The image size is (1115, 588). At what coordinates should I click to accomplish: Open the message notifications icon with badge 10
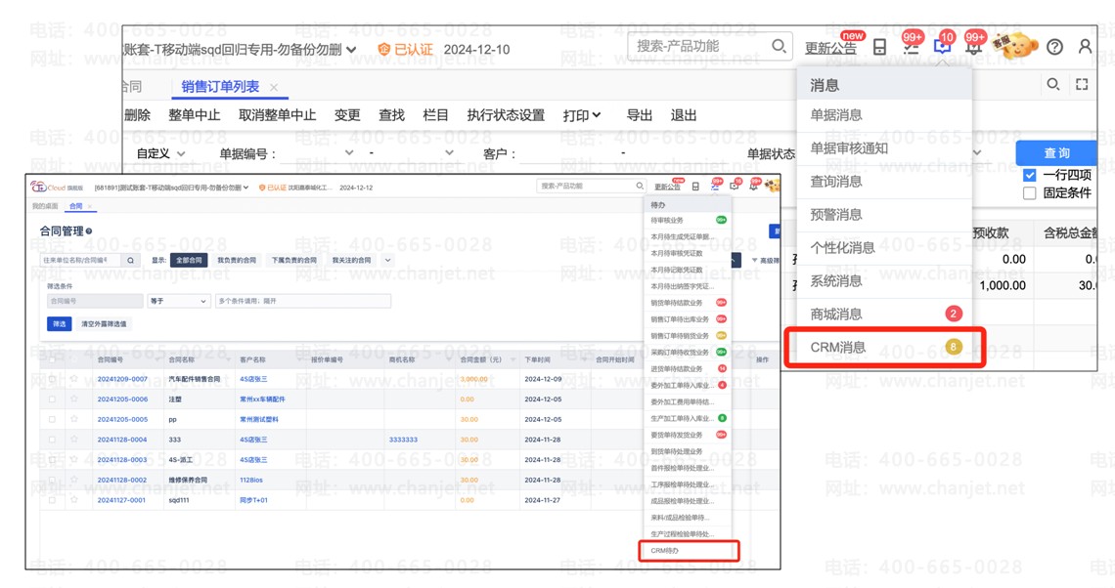pos(942,46)
